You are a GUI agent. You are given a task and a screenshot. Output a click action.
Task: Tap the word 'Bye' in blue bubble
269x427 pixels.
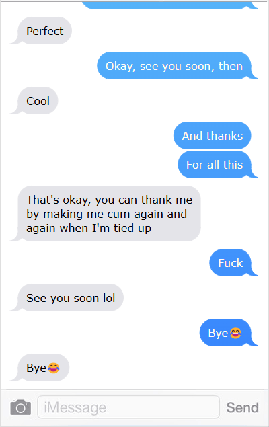[218, 333]
